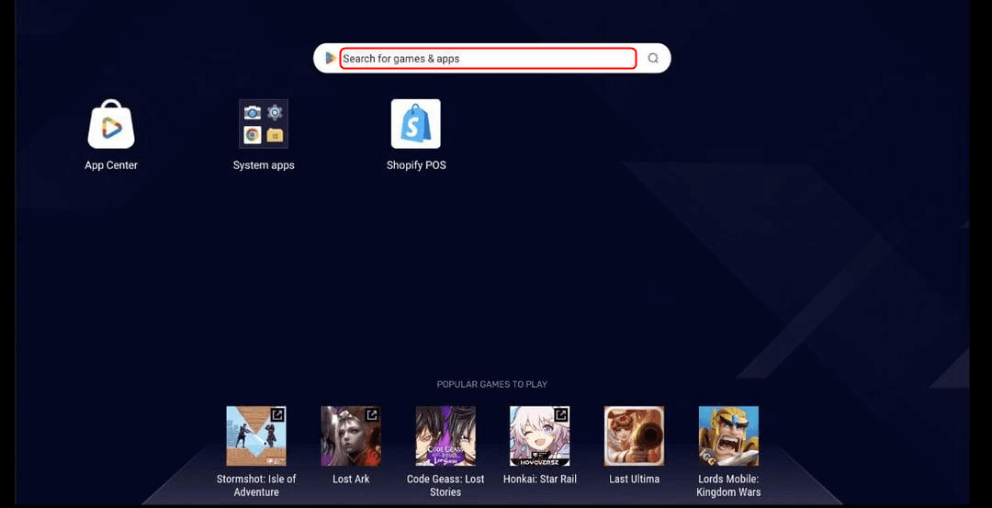Click the magnifier search icon
The height and width of the screenshot is (508, 992).
tap(653, 59)
